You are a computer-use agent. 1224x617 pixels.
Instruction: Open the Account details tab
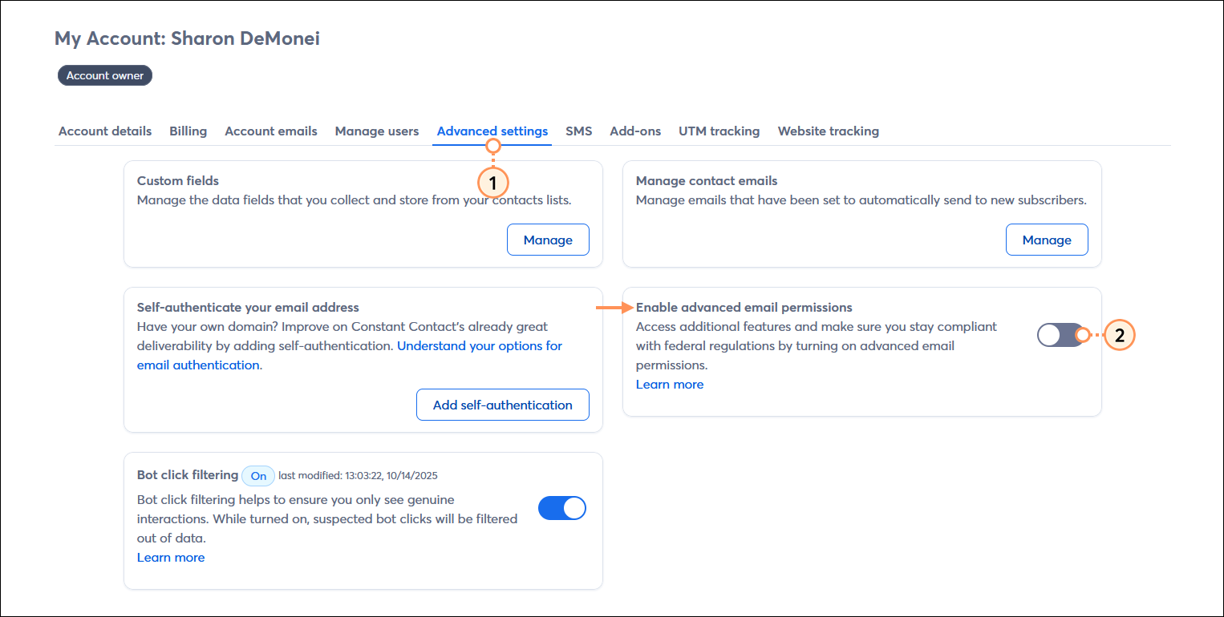104,131
